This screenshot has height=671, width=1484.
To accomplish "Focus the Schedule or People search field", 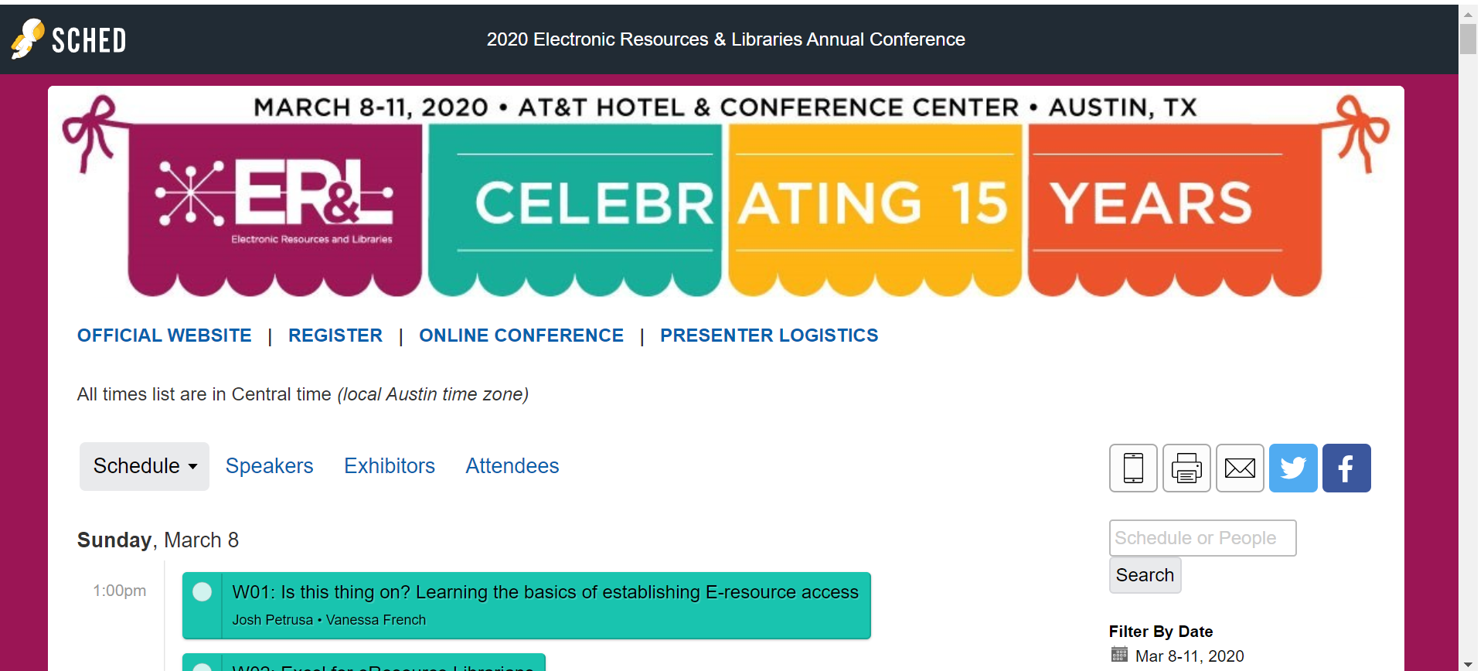I will coord(1203,538).
